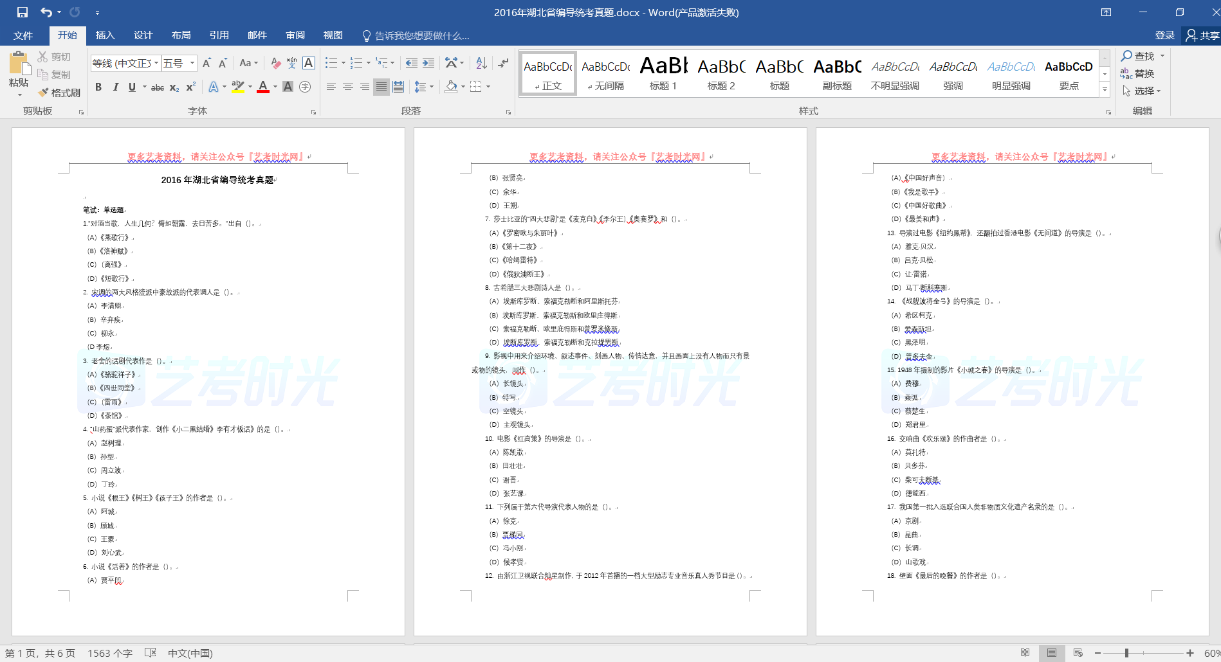Center align the paragraph text
This screenshot has width=1221, height=662.
pyautogui.click(x=348, y=87)
